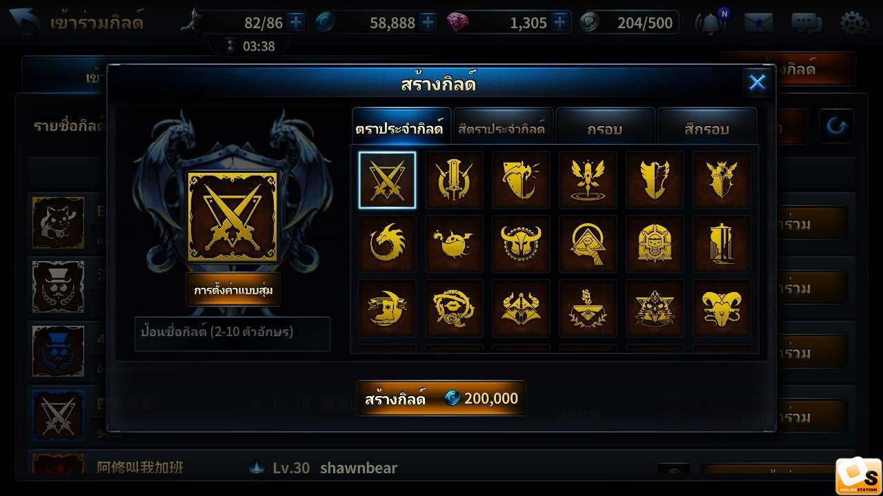
Task: Open the mailbox envelope icon
Action: click(x=758, y=23)
